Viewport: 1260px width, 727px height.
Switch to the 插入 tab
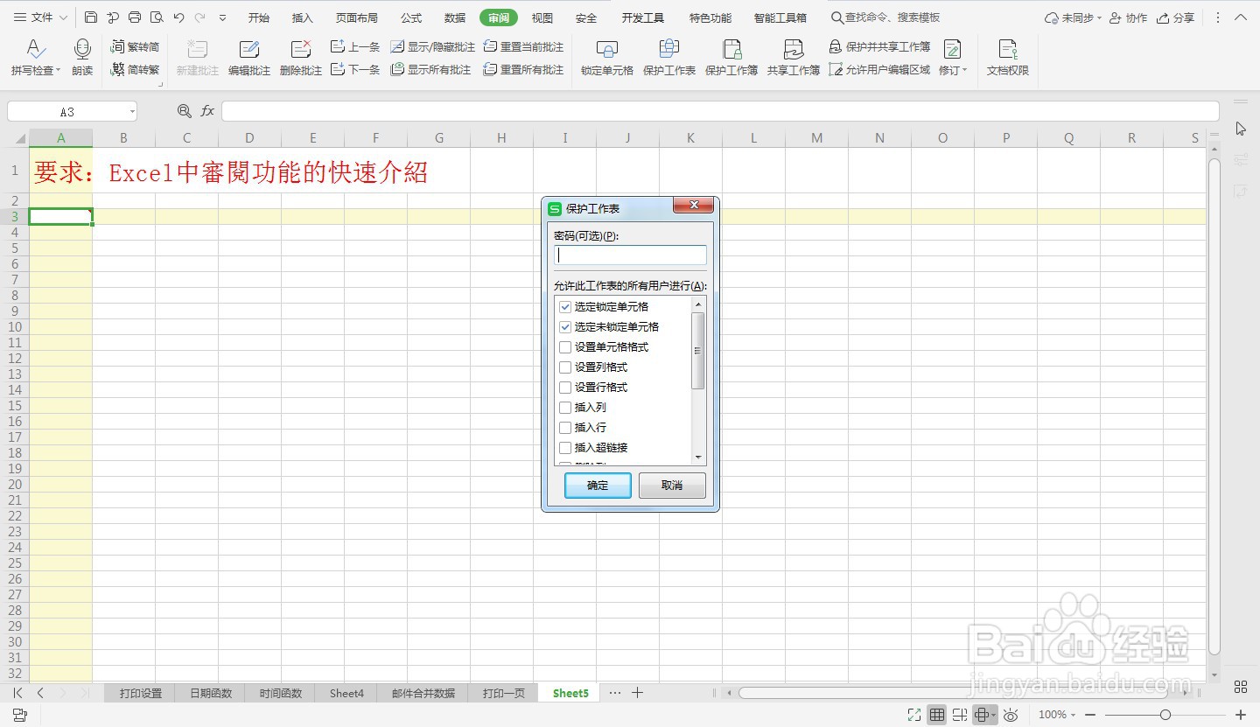[303, 17]
